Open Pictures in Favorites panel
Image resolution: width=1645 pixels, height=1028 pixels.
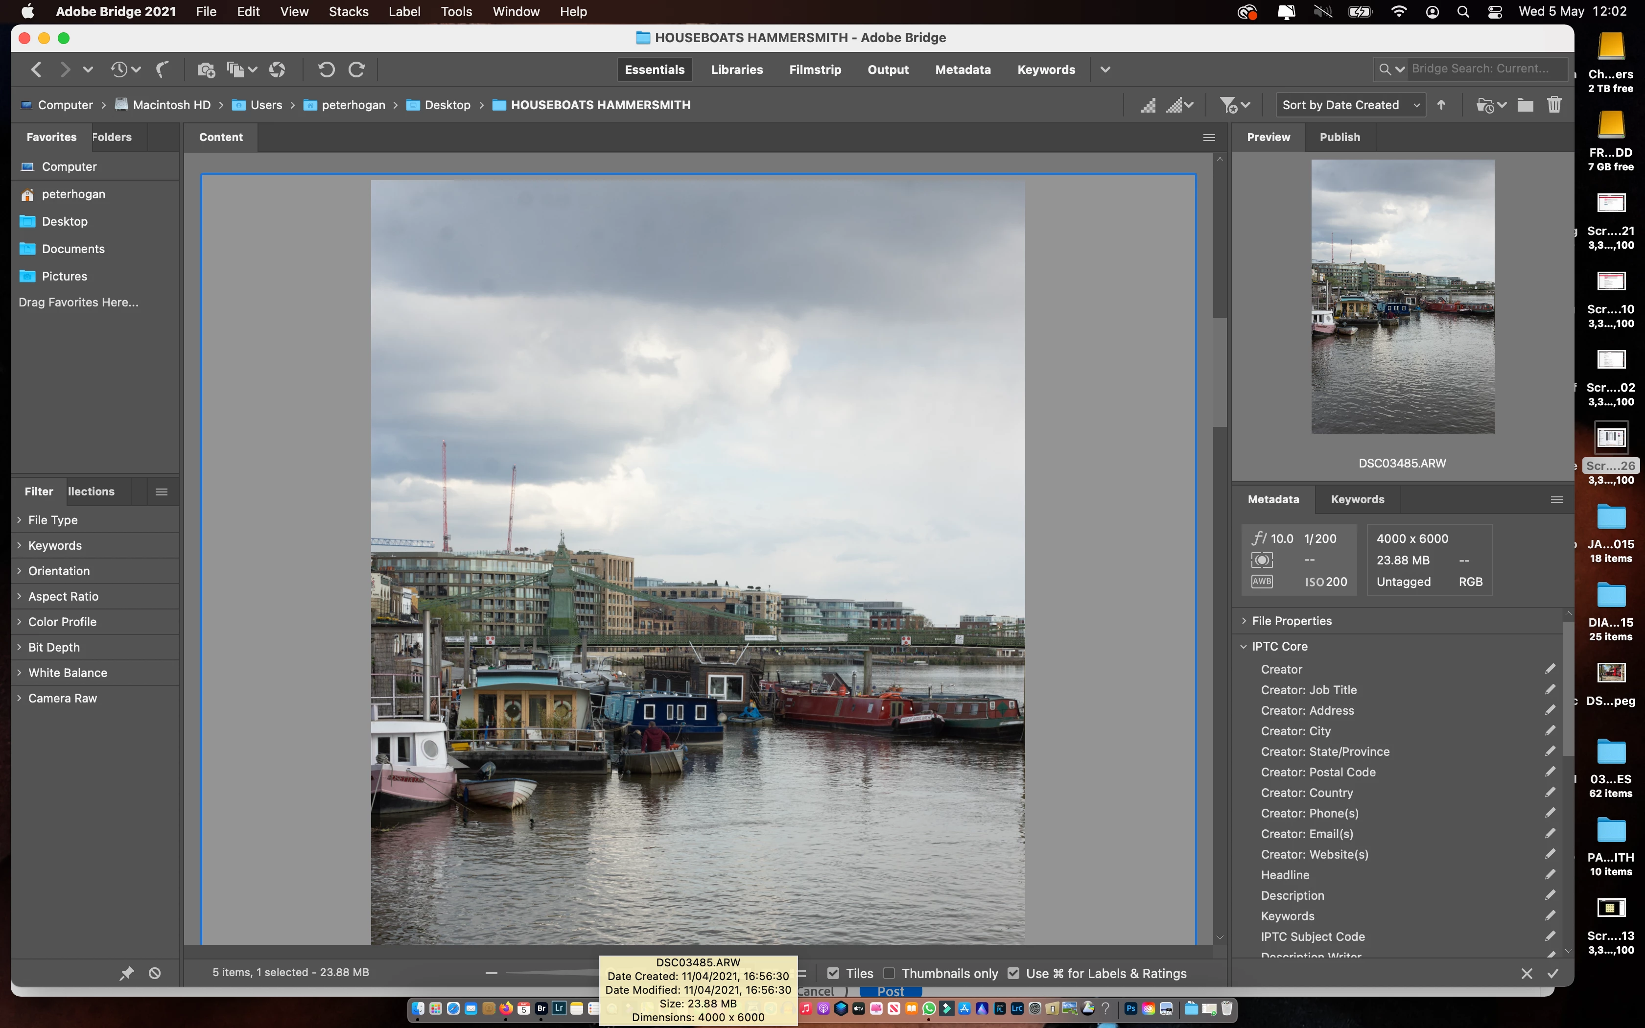pyautogui.click(x=64, y=276)
